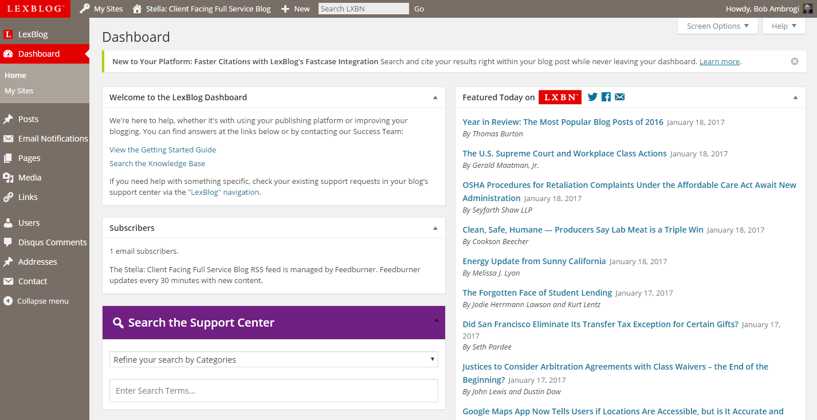
Task: Open Google Maps App accessibility article
Action: click(x=623, y=411)
